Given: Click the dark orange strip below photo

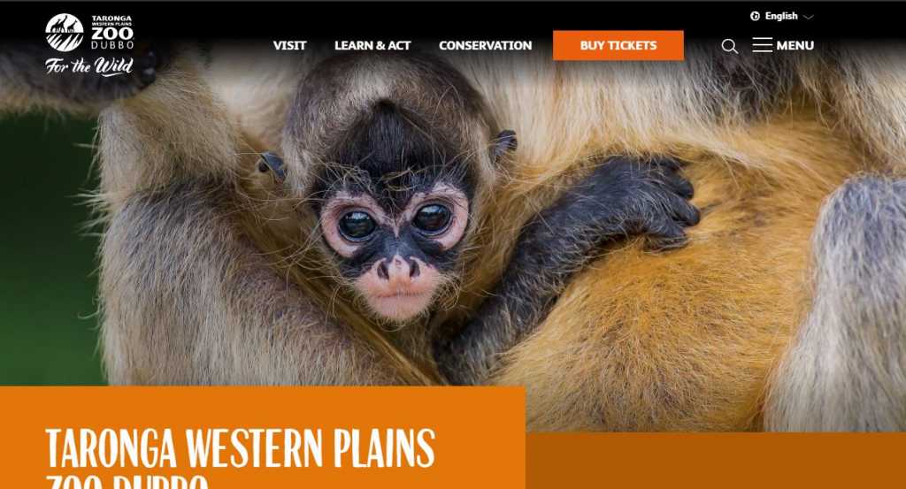Looking at the screenshot, I should click(715, 461).
